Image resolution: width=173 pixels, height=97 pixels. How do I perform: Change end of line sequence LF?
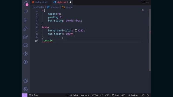coord(102,95)
